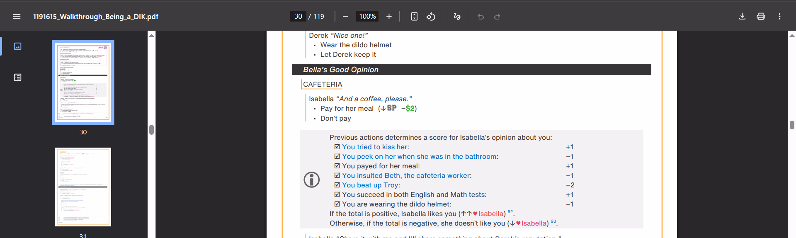
Task: Switch to document outline view
Action: [17, 78]
